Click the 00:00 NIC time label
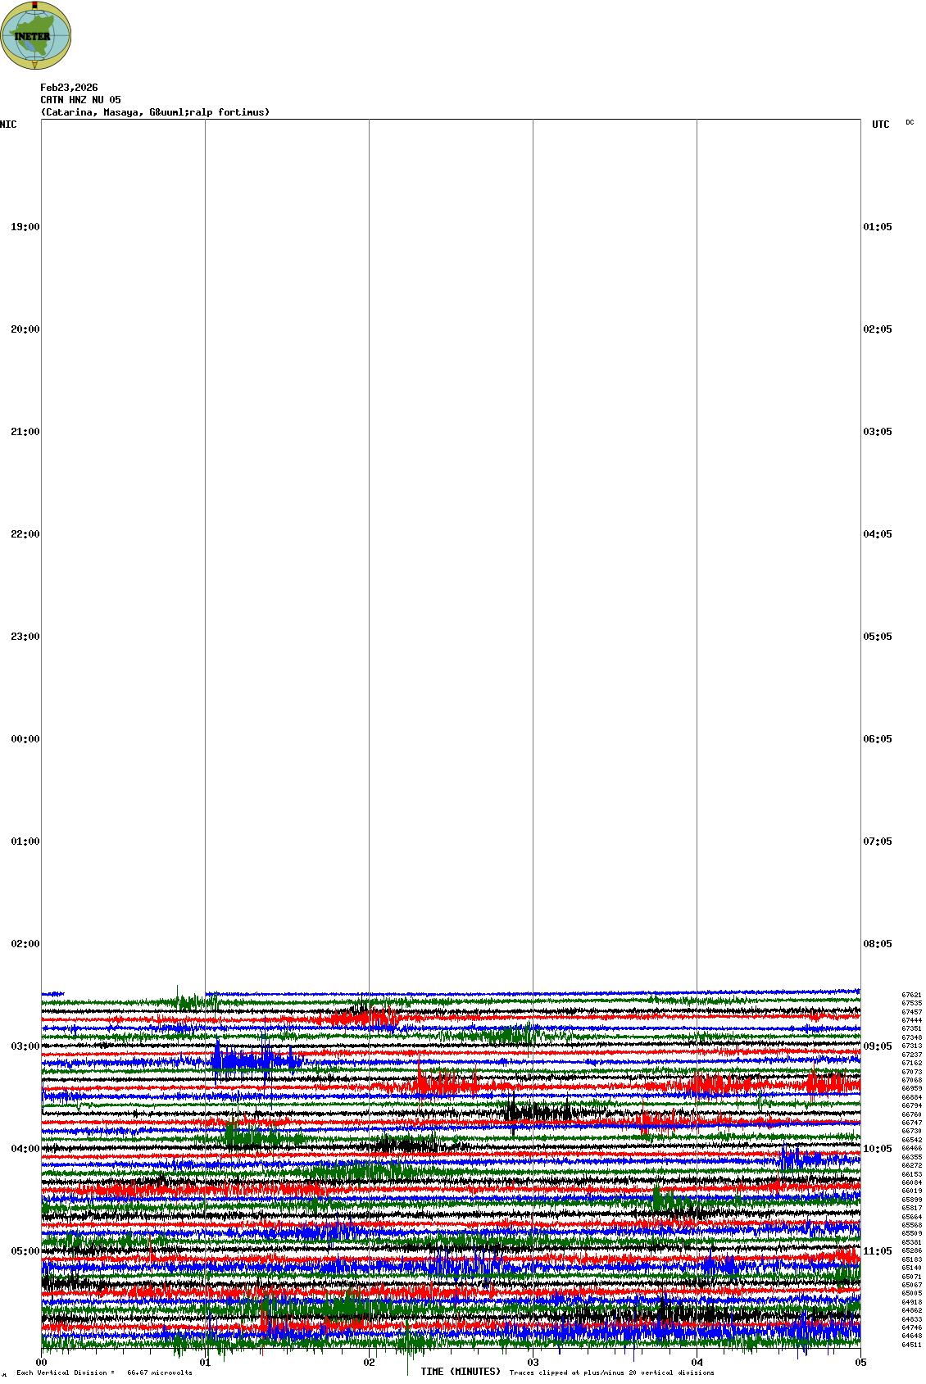The image size is (926, 1384). pyautogui.click(x=25, y=739)
